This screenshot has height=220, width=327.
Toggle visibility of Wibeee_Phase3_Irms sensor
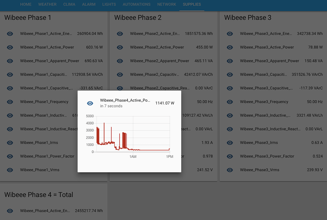coord(230,142)
